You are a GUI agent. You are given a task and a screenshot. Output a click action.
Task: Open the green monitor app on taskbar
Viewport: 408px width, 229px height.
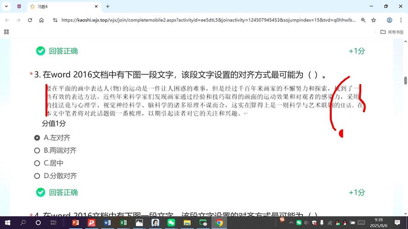(203, 223)
